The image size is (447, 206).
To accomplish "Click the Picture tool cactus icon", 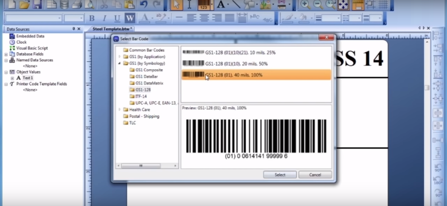I will pos(265,4).
